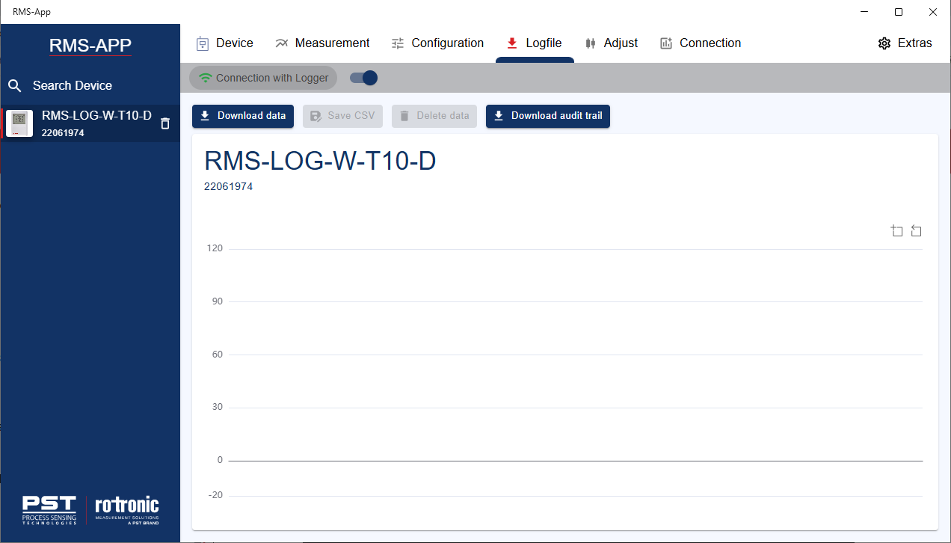Click the Adjust tab icon

pyautogui.click(x=591, y=43)
